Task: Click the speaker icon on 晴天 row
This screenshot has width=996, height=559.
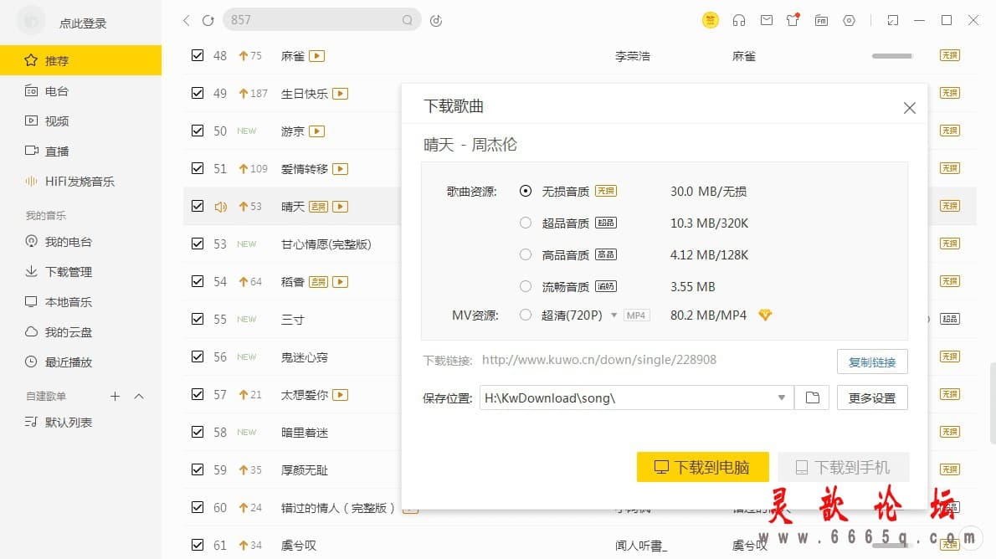Action: pos(220,207)
